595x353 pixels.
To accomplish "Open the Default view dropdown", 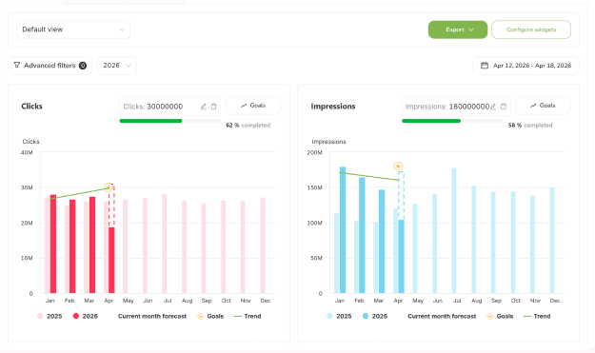I will [73, 29].
